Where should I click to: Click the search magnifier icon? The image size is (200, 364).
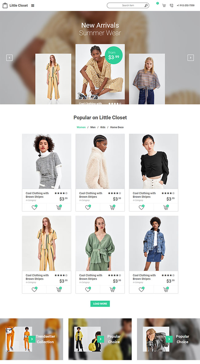click(x=146, y=6)
